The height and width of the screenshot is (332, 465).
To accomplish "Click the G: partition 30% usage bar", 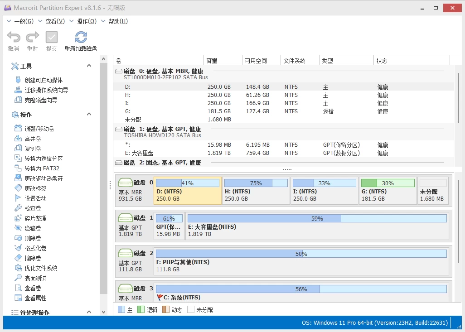I will coord(387,183).
